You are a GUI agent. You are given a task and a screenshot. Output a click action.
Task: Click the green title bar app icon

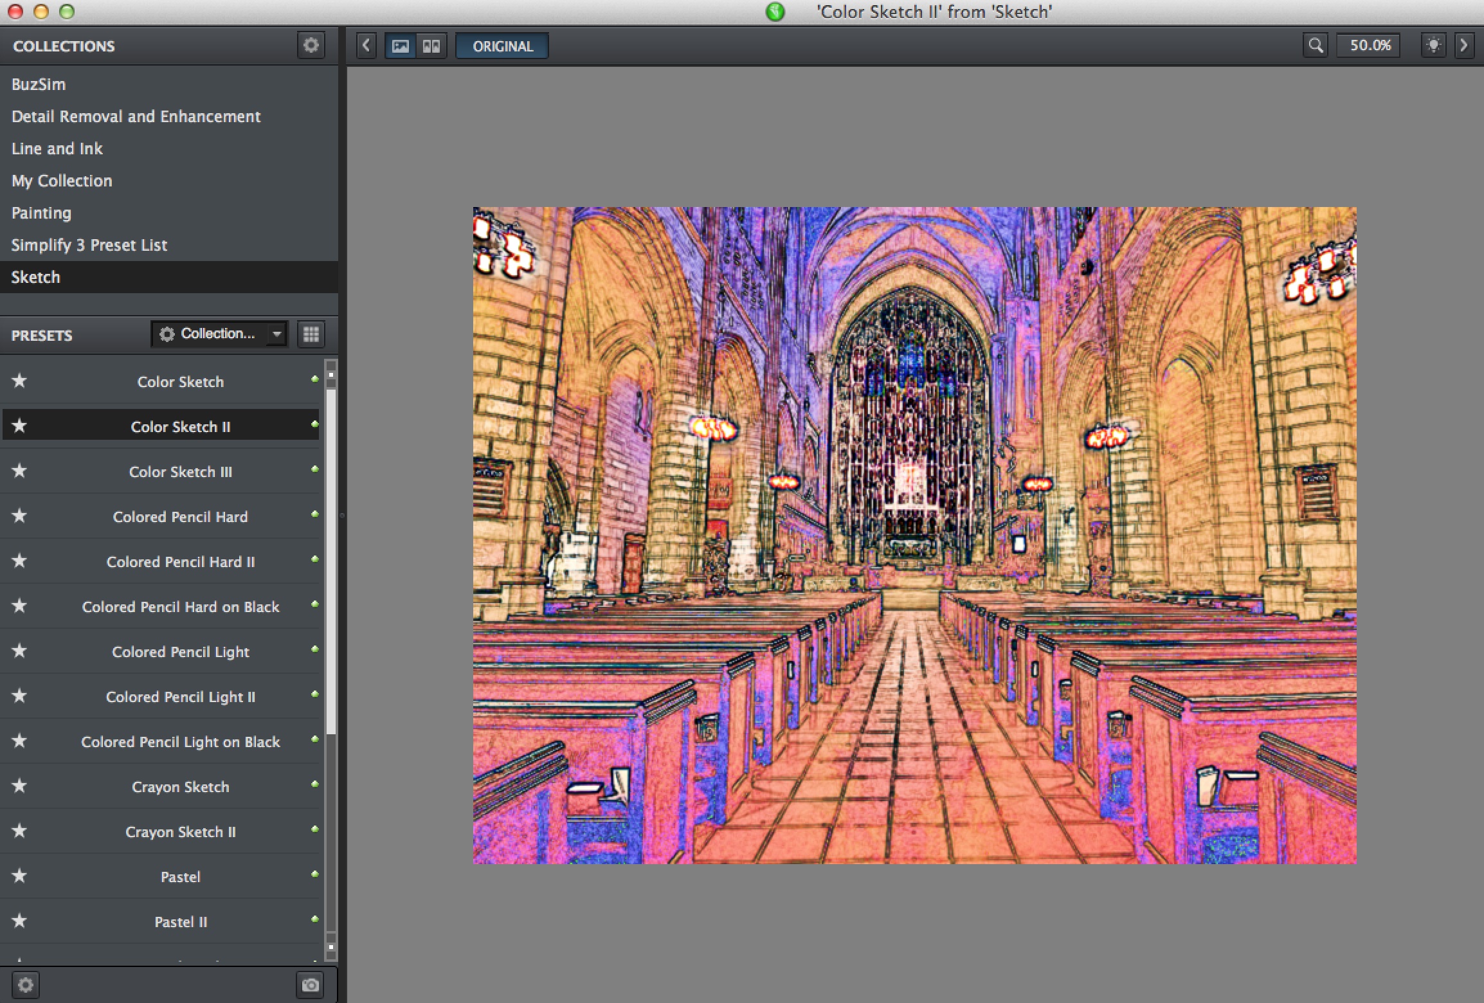pos(775,12)
